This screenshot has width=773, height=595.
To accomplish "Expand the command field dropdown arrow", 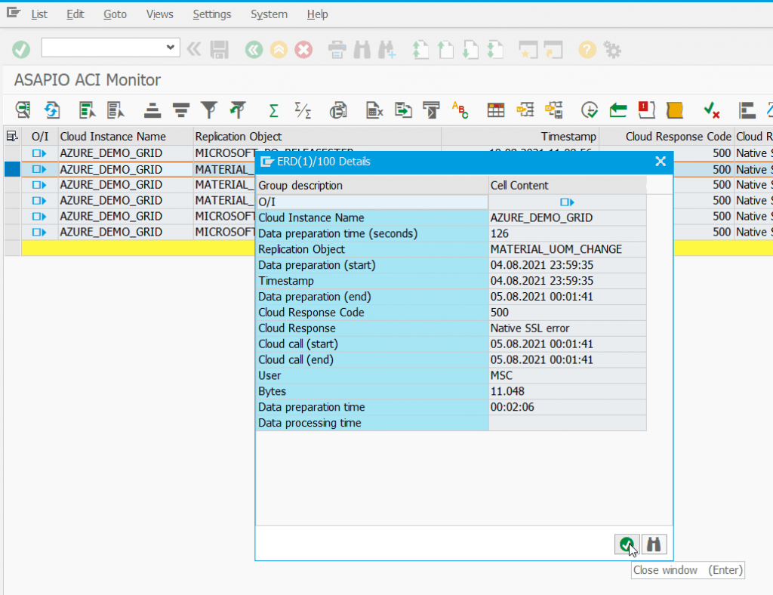I will point(170,48).
